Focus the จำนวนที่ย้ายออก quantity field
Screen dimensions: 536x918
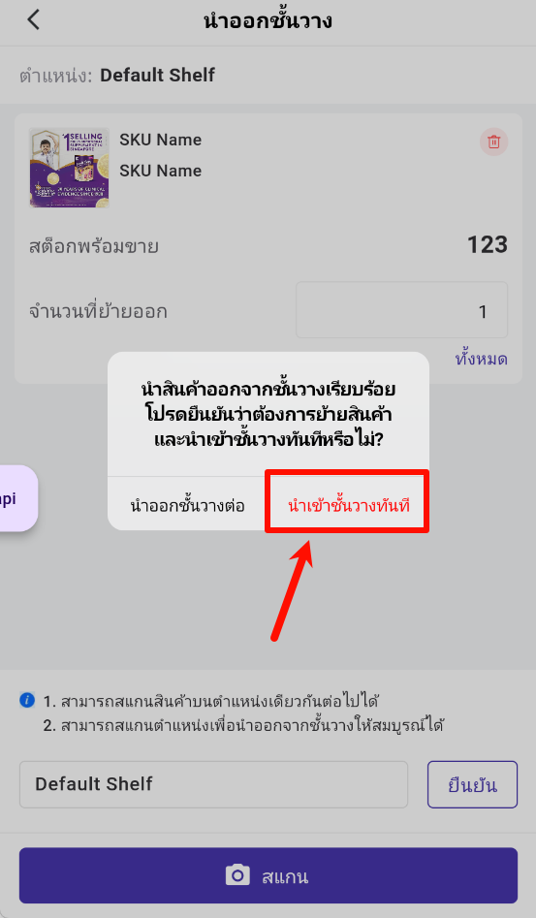401,310
